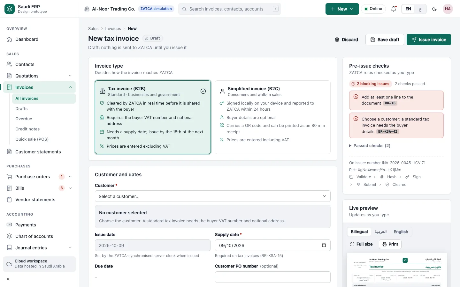Open the HA user avatar menu
Screen dimensions: 460x287
[x=448, y=9]
